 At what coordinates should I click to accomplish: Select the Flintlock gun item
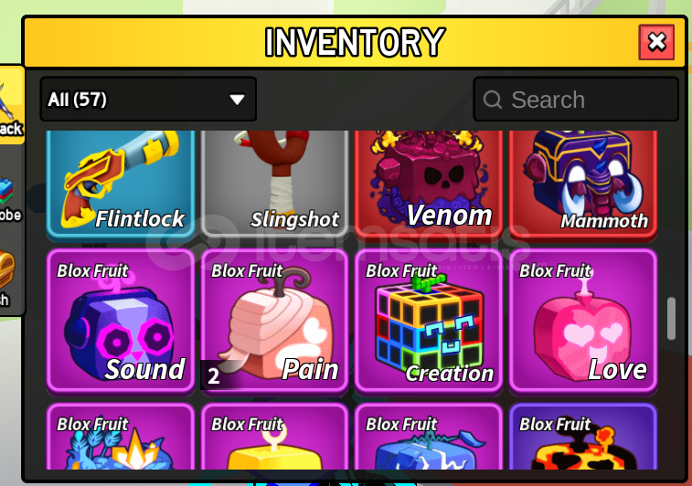[x=121, y=185]
